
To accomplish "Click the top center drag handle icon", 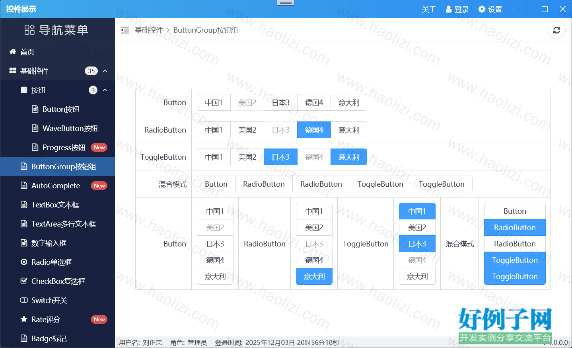I will 285,3.
